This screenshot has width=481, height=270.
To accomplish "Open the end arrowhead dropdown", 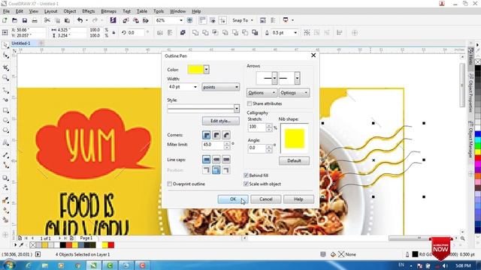I will coord(297,78).
